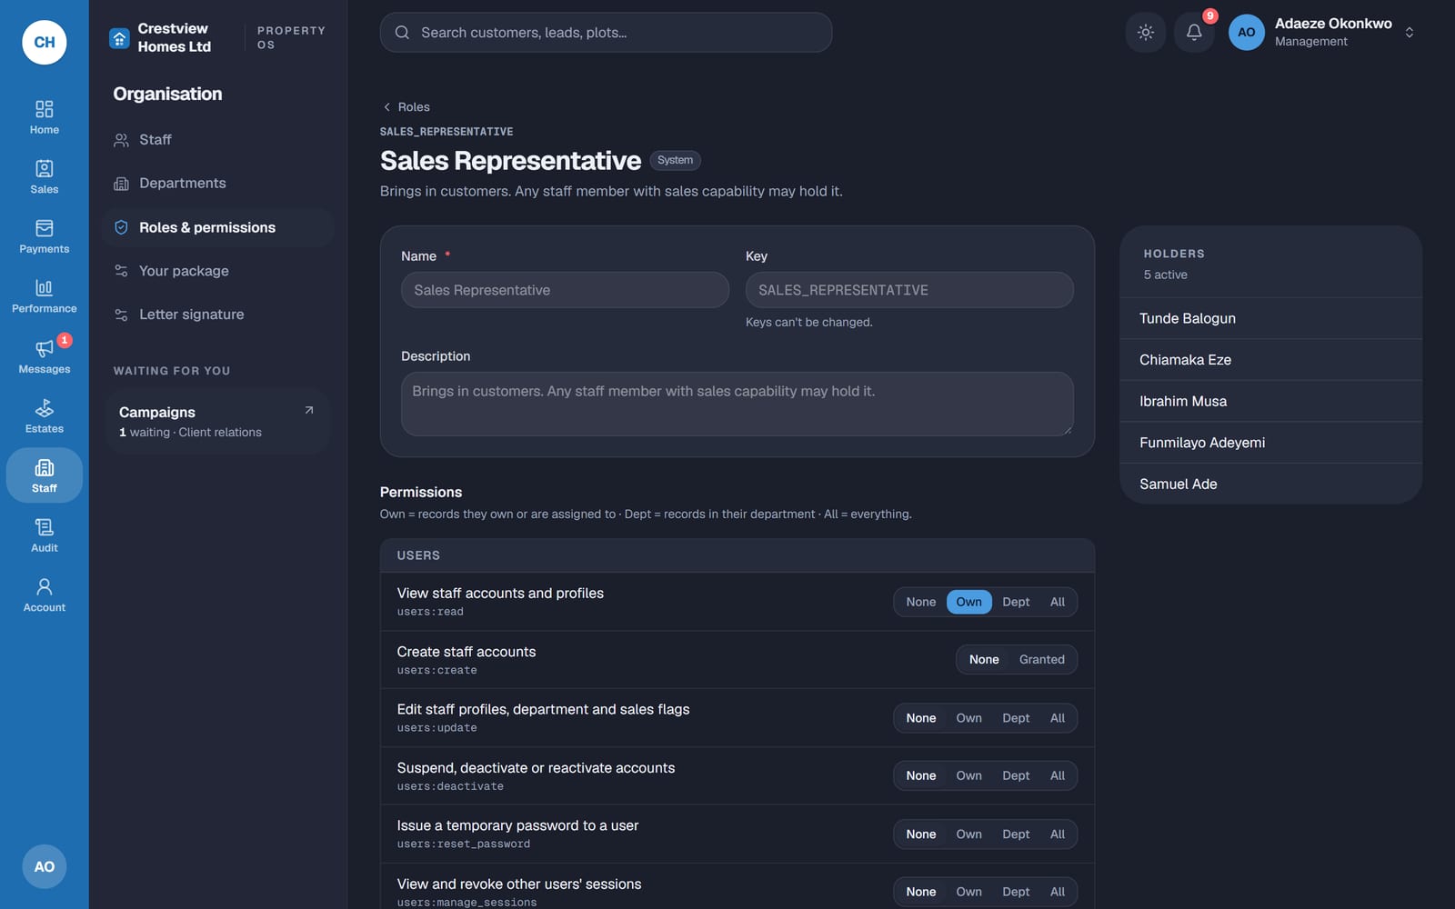Open holder Funmilayo Adeyemi
Screen dimensions: 1455x909
pos(1270,443)
